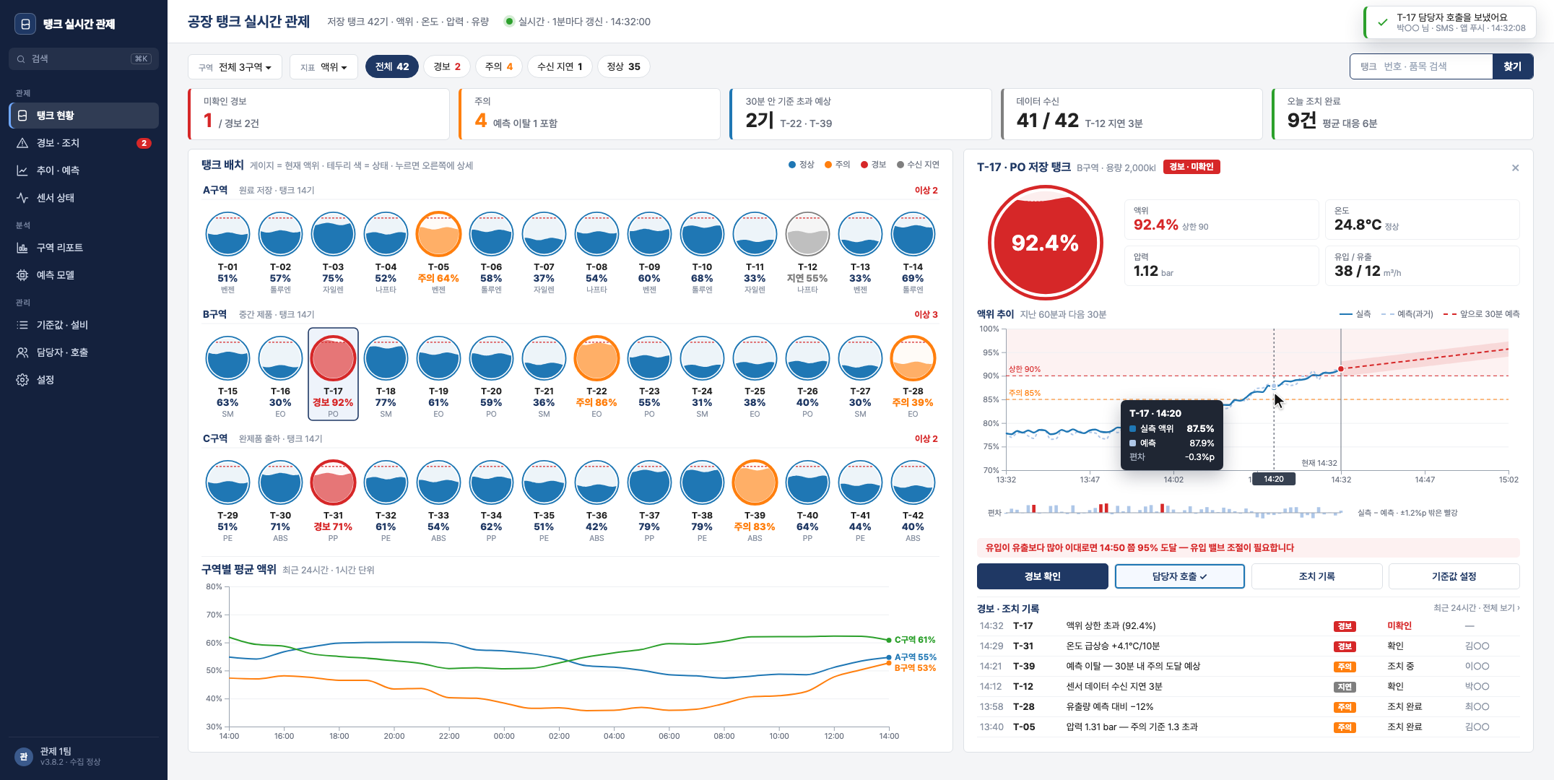Focus the 탱크 번호 · 품목 검색 field
The width and height of the screenshot is (1554, 780).
1421,66
